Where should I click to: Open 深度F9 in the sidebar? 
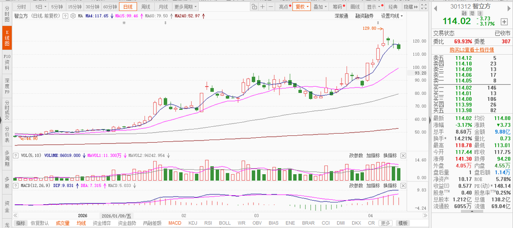(7, 87)
